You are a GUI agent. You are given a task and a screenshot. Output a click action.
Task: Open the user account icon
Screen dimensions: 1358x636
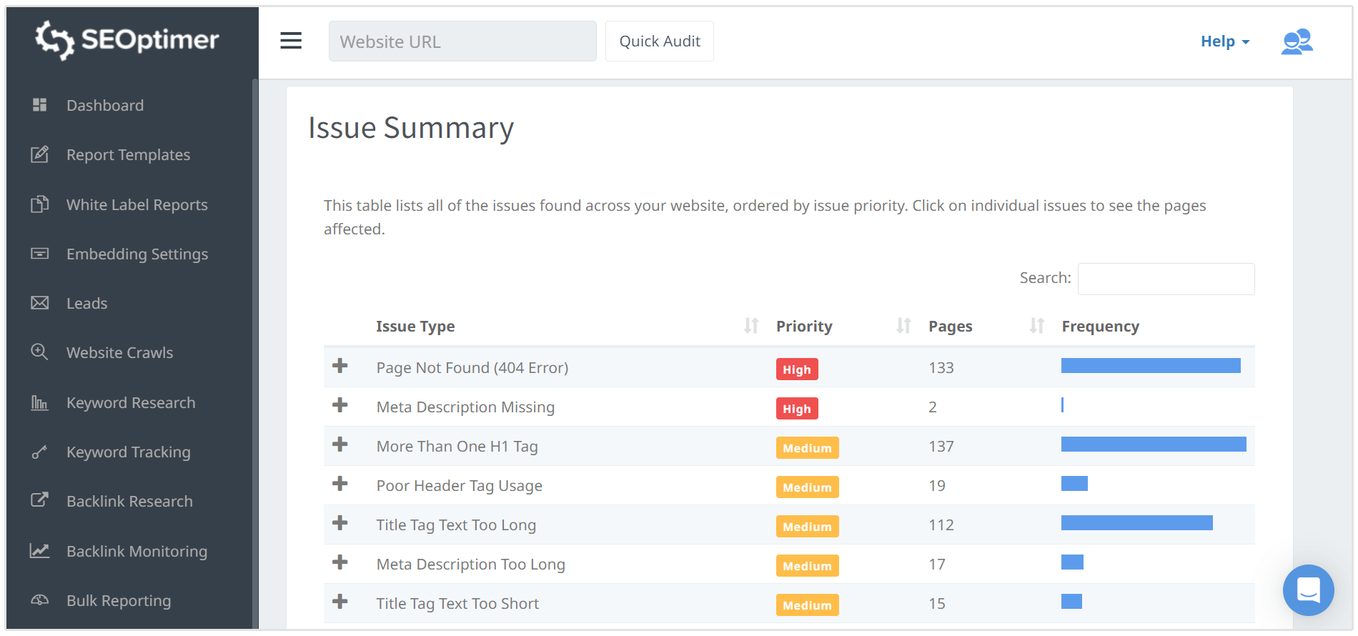[x=1297, y=41]
